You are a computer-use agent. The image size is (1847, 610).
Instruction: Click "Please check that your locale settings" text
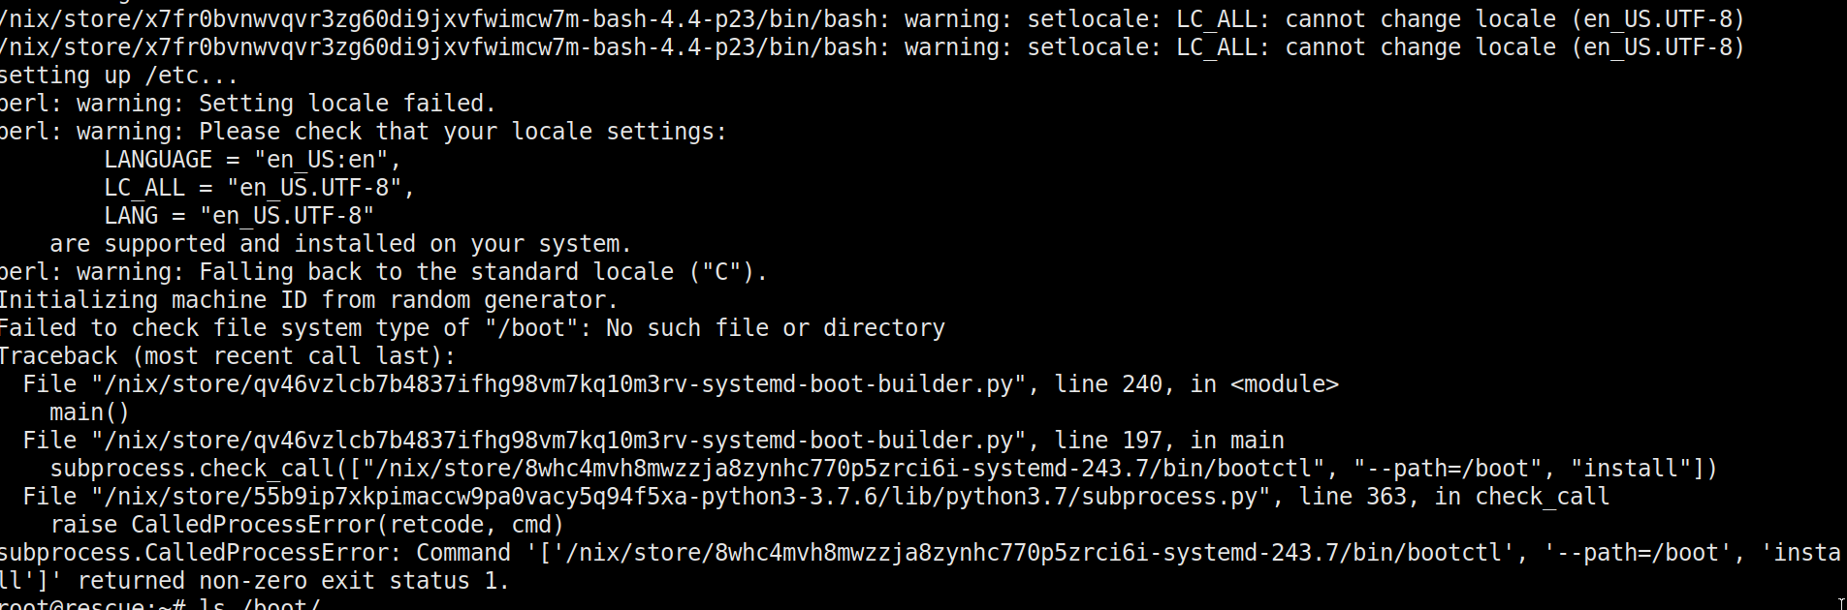pos(462,132)
